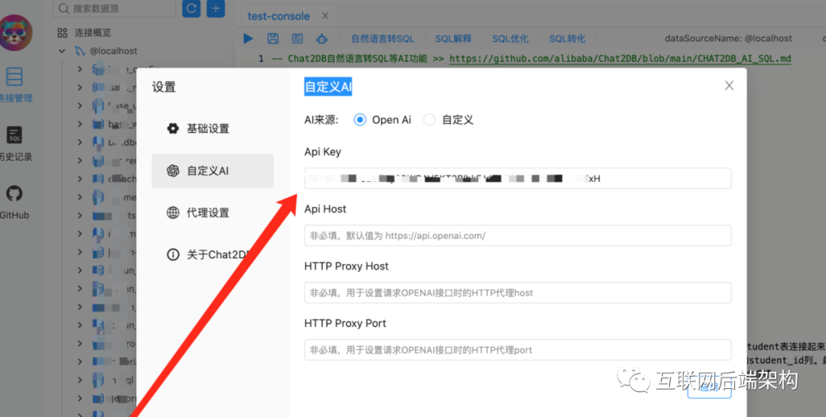Click the 连接概览 grid icon
The height and width of the screenshot is (417, 826).
62,33
